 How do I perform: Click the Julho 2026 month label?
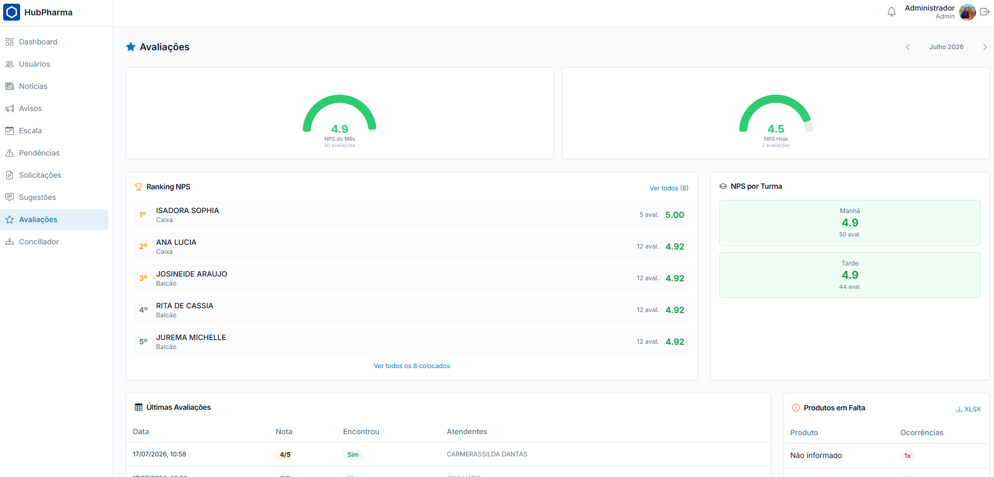[946, 47]
